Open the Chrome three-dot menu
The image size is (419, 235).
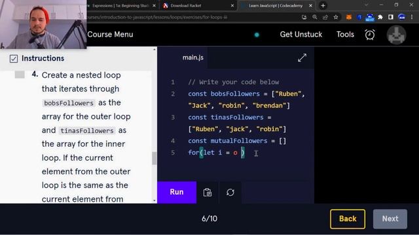tap(412, 18)
